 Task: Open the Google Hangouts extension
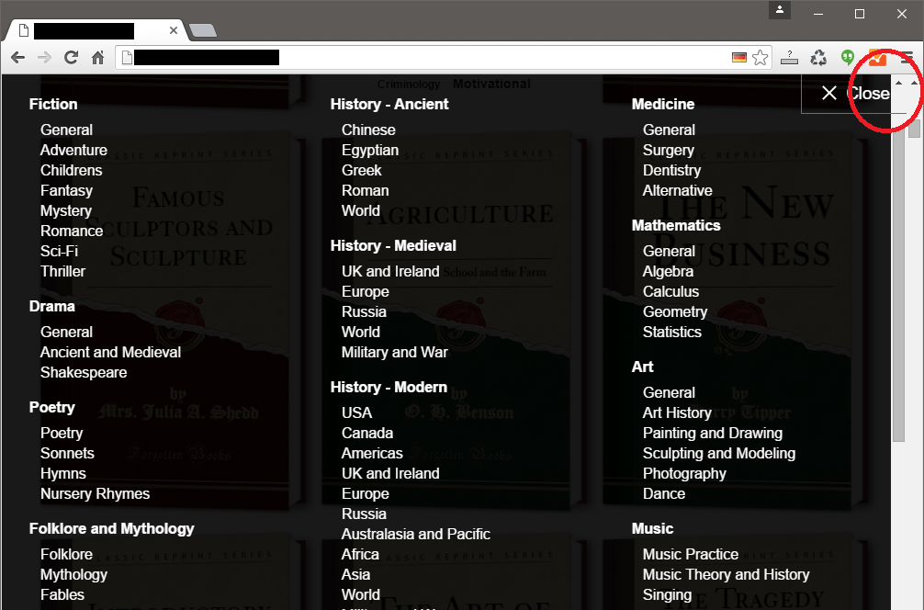[x=846, y=57]
